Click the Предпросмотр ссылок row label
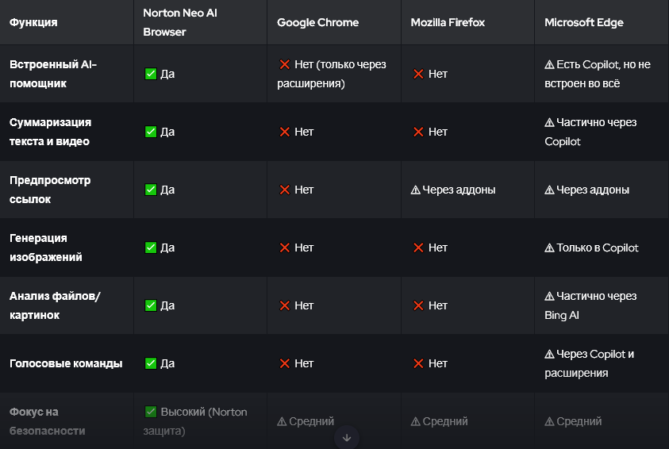This screenshot has height=449, width=669. [x=50, y=190]
